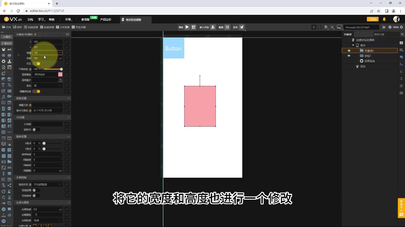Select the gear settings component icon

pyautogui.click(x=3, y=61)
